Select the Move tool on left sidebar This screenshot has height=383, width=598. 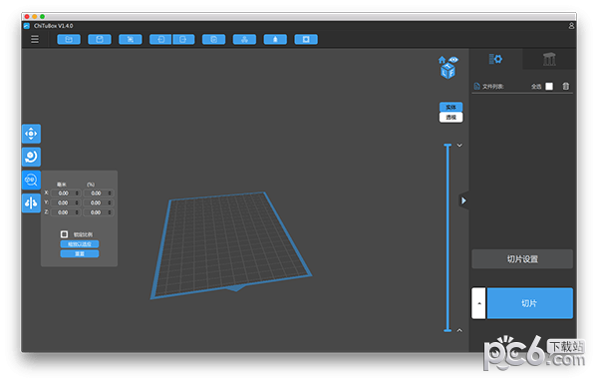coord(31,134)
